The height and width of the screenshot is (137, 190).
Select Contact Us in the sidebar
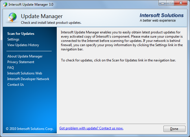(x=16, y=85)
